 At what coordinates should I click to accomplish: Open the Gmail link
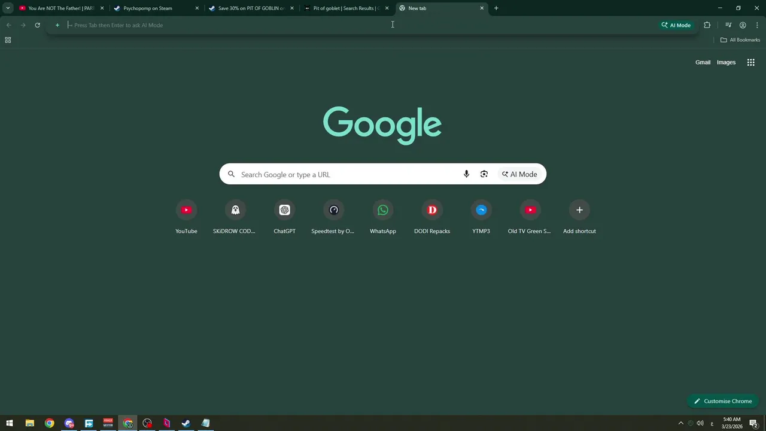click(x=703, y=62)
